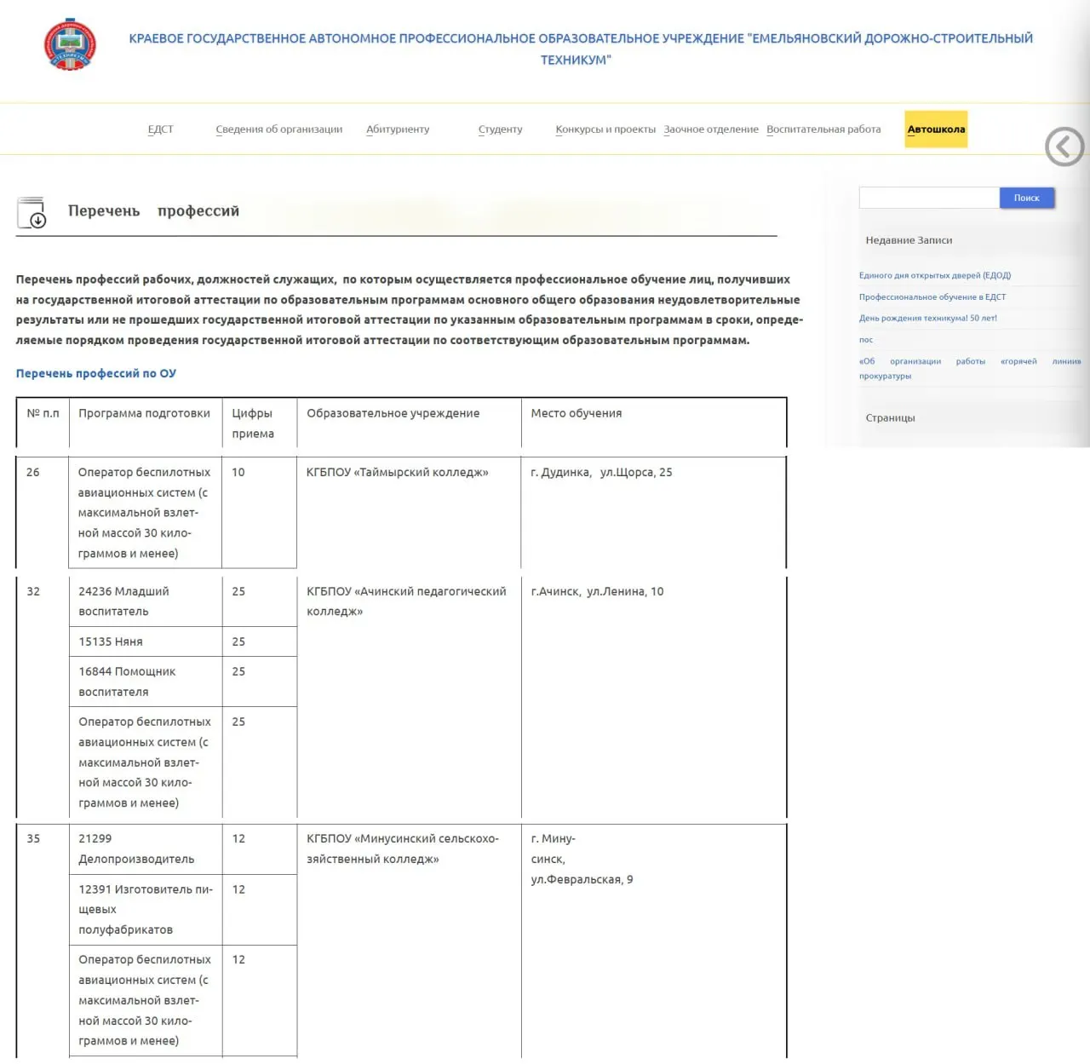
Task: Click the back arrow circle icon
Action: pyautogui.click(x=1064, y=147)
